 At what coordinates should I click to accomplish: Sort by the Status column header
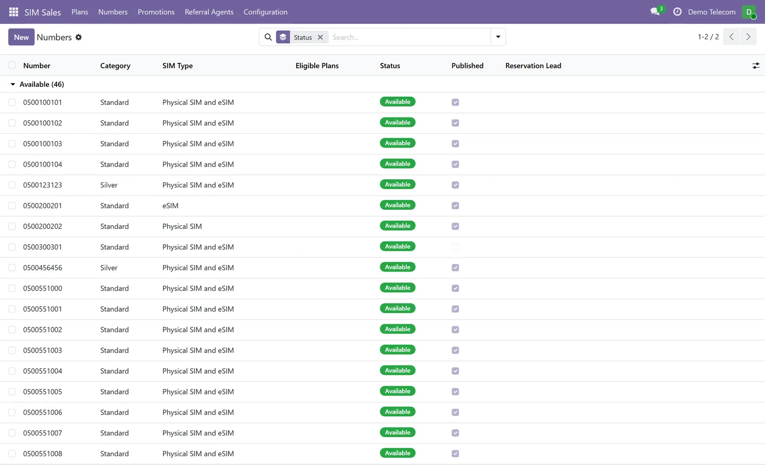[390, 66]
